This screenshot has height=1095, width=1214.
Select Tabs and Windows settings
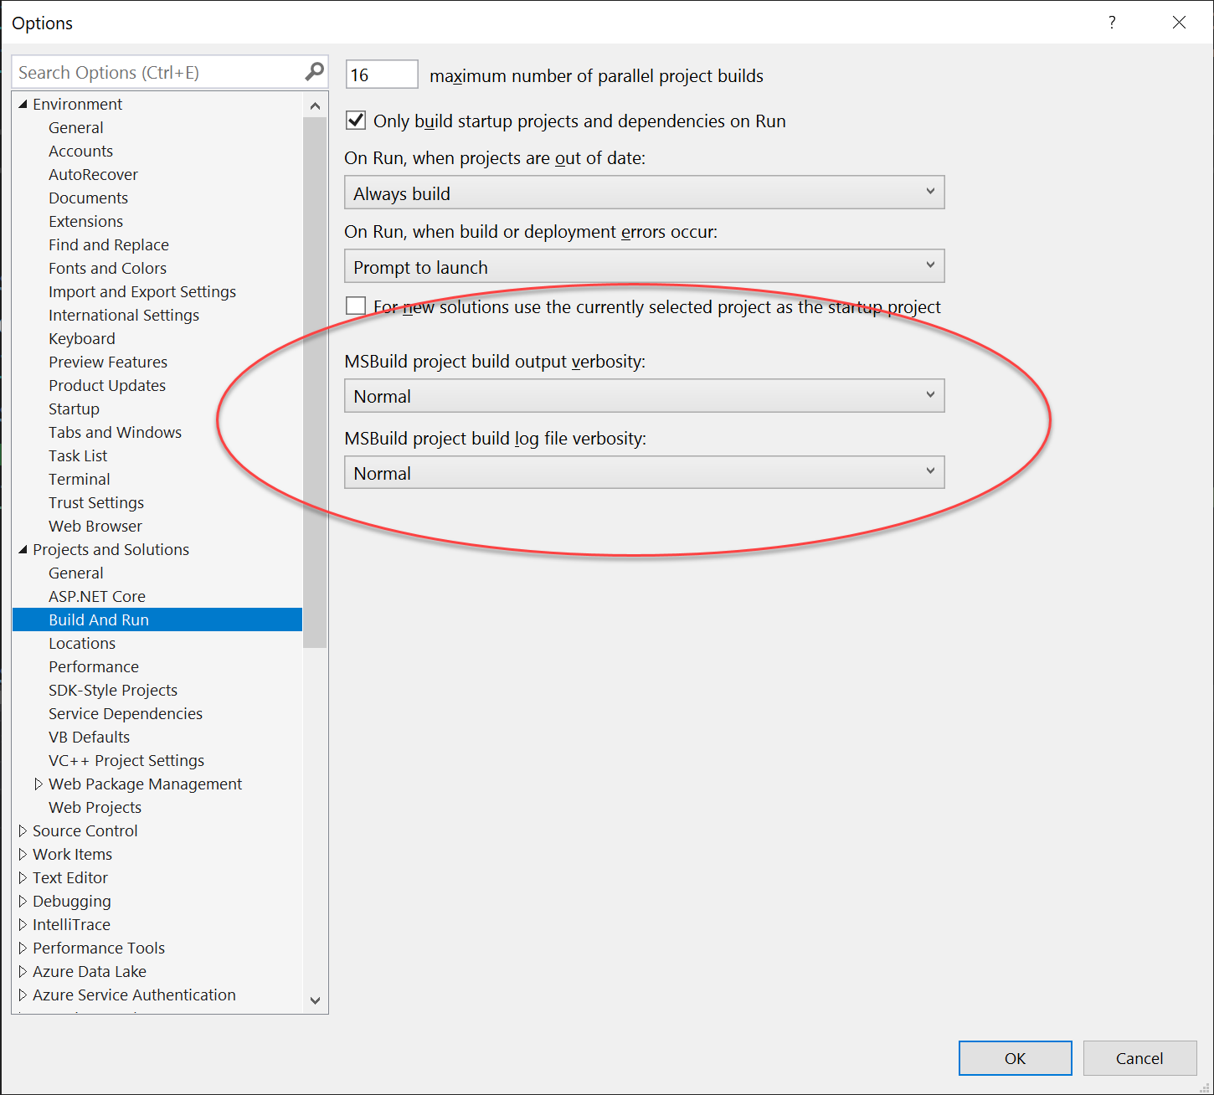(115, 432)
